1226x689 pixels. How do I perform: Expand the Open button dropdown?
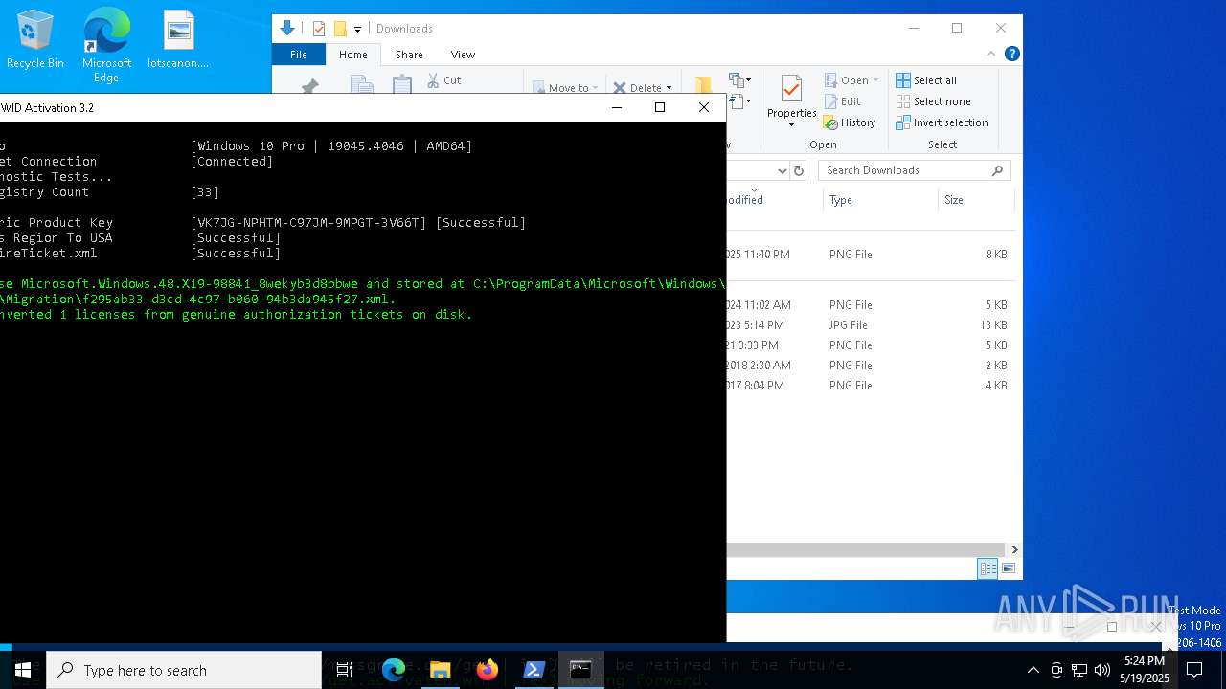(x=875, y=80)
